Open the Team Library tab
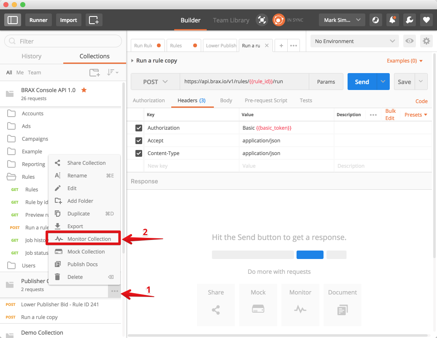This screenshot has width=437, height=338. 231,20
